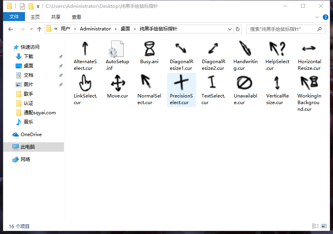Select 此电脑 in navigation pane
The image size is (333, 234).
[34, 147]
